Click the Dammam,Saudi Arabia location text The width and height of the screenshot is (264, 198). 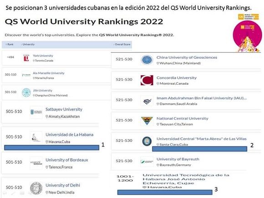point(178,104)
